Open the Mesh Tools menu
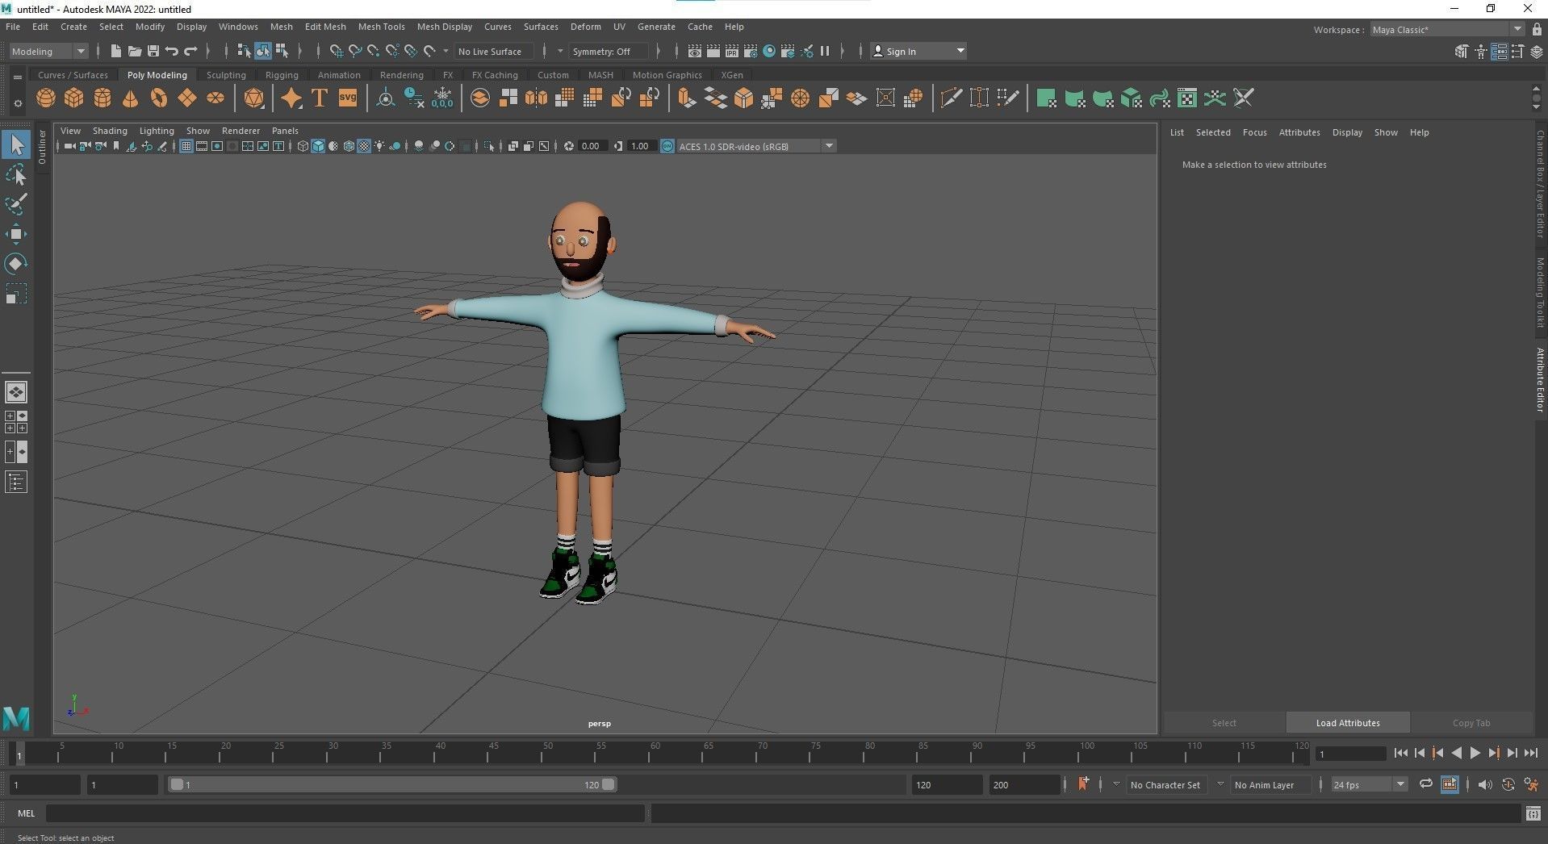The image size is (1548, 844). coord(381,27)
